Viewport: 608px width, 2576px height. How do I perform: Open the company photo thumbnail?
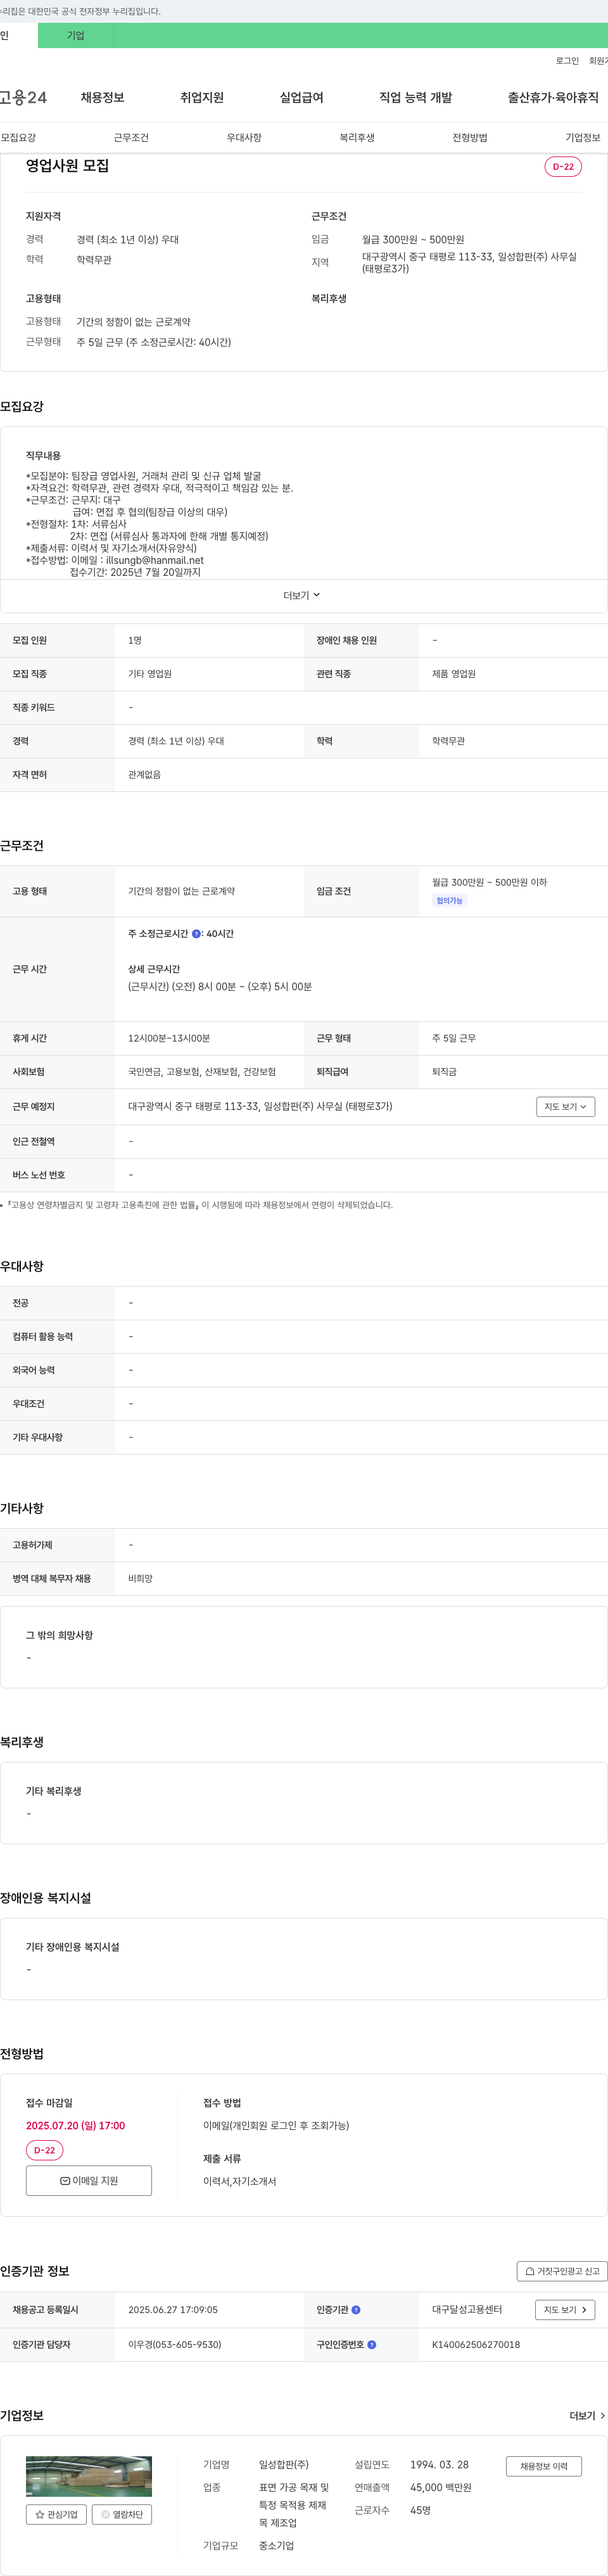pos(89,2476)
